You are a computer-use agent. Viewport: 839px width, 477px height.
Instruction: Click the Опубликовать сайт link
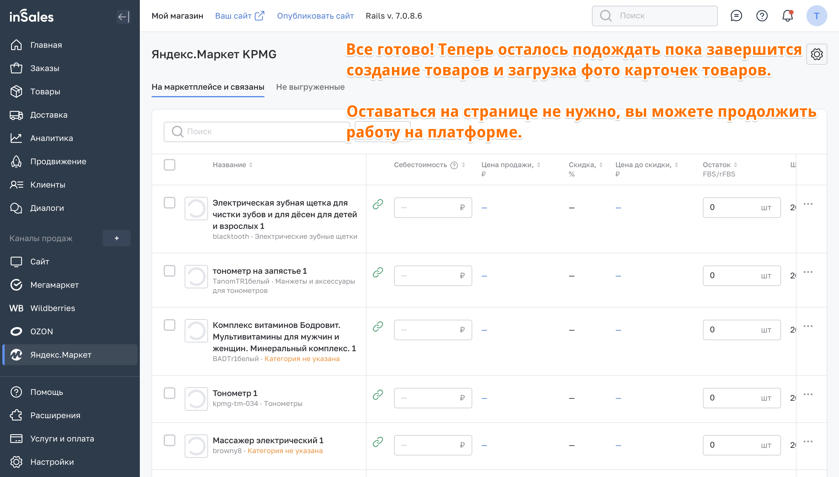(315, 16)
